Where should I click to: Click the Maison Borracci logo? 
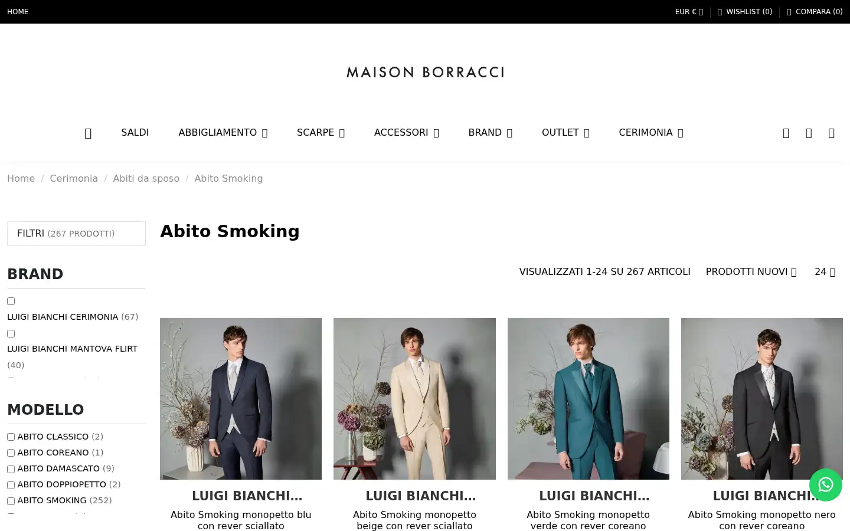425,72
